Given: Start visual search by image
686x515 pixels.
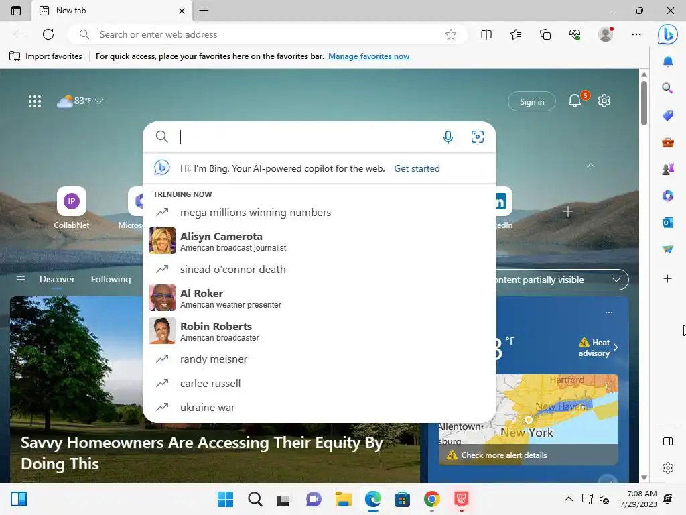Looking at the screenshot, I should (477, 137).
